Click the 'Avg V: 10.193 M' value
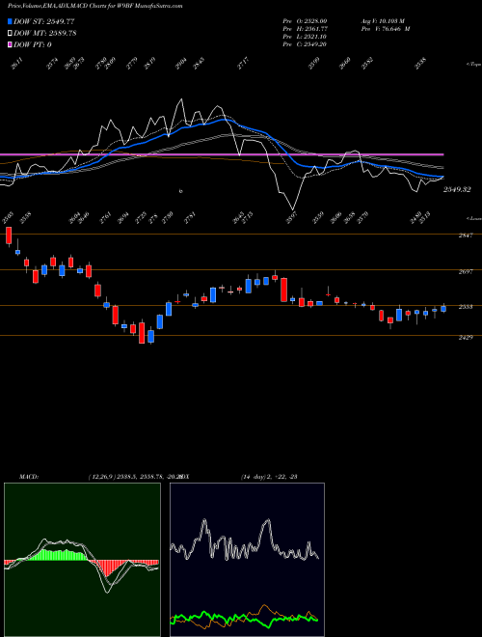The height and width of the screenshot is (637, 482). tap(383, 20)
